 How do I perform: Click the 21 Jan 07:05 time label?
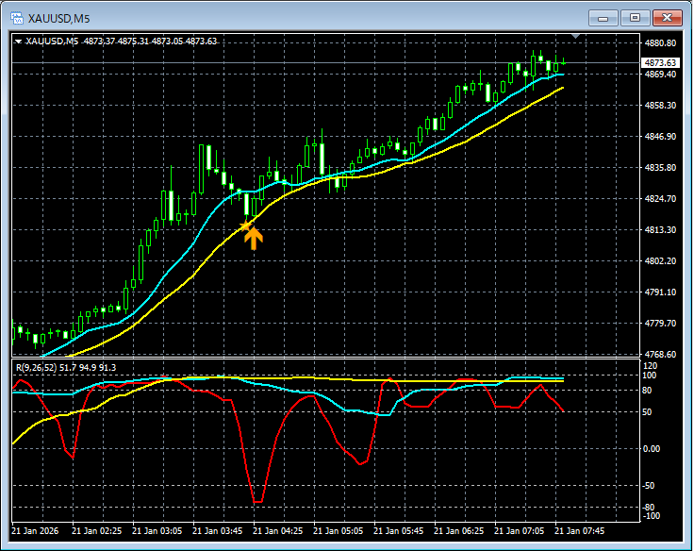[520, 530]
